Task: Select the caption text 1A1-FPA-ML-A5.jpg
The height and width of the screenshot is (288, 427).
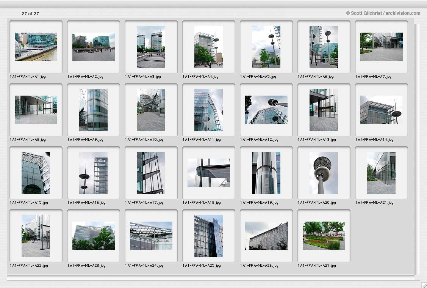Action: 258,77
